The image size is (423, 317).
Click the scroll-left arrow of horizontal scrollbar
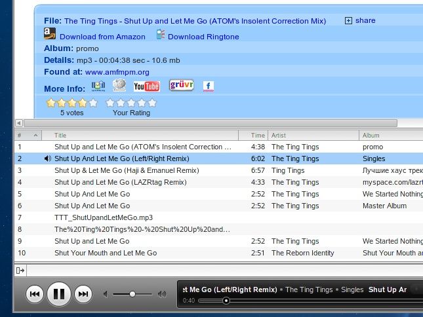click(x=19, y=123)
